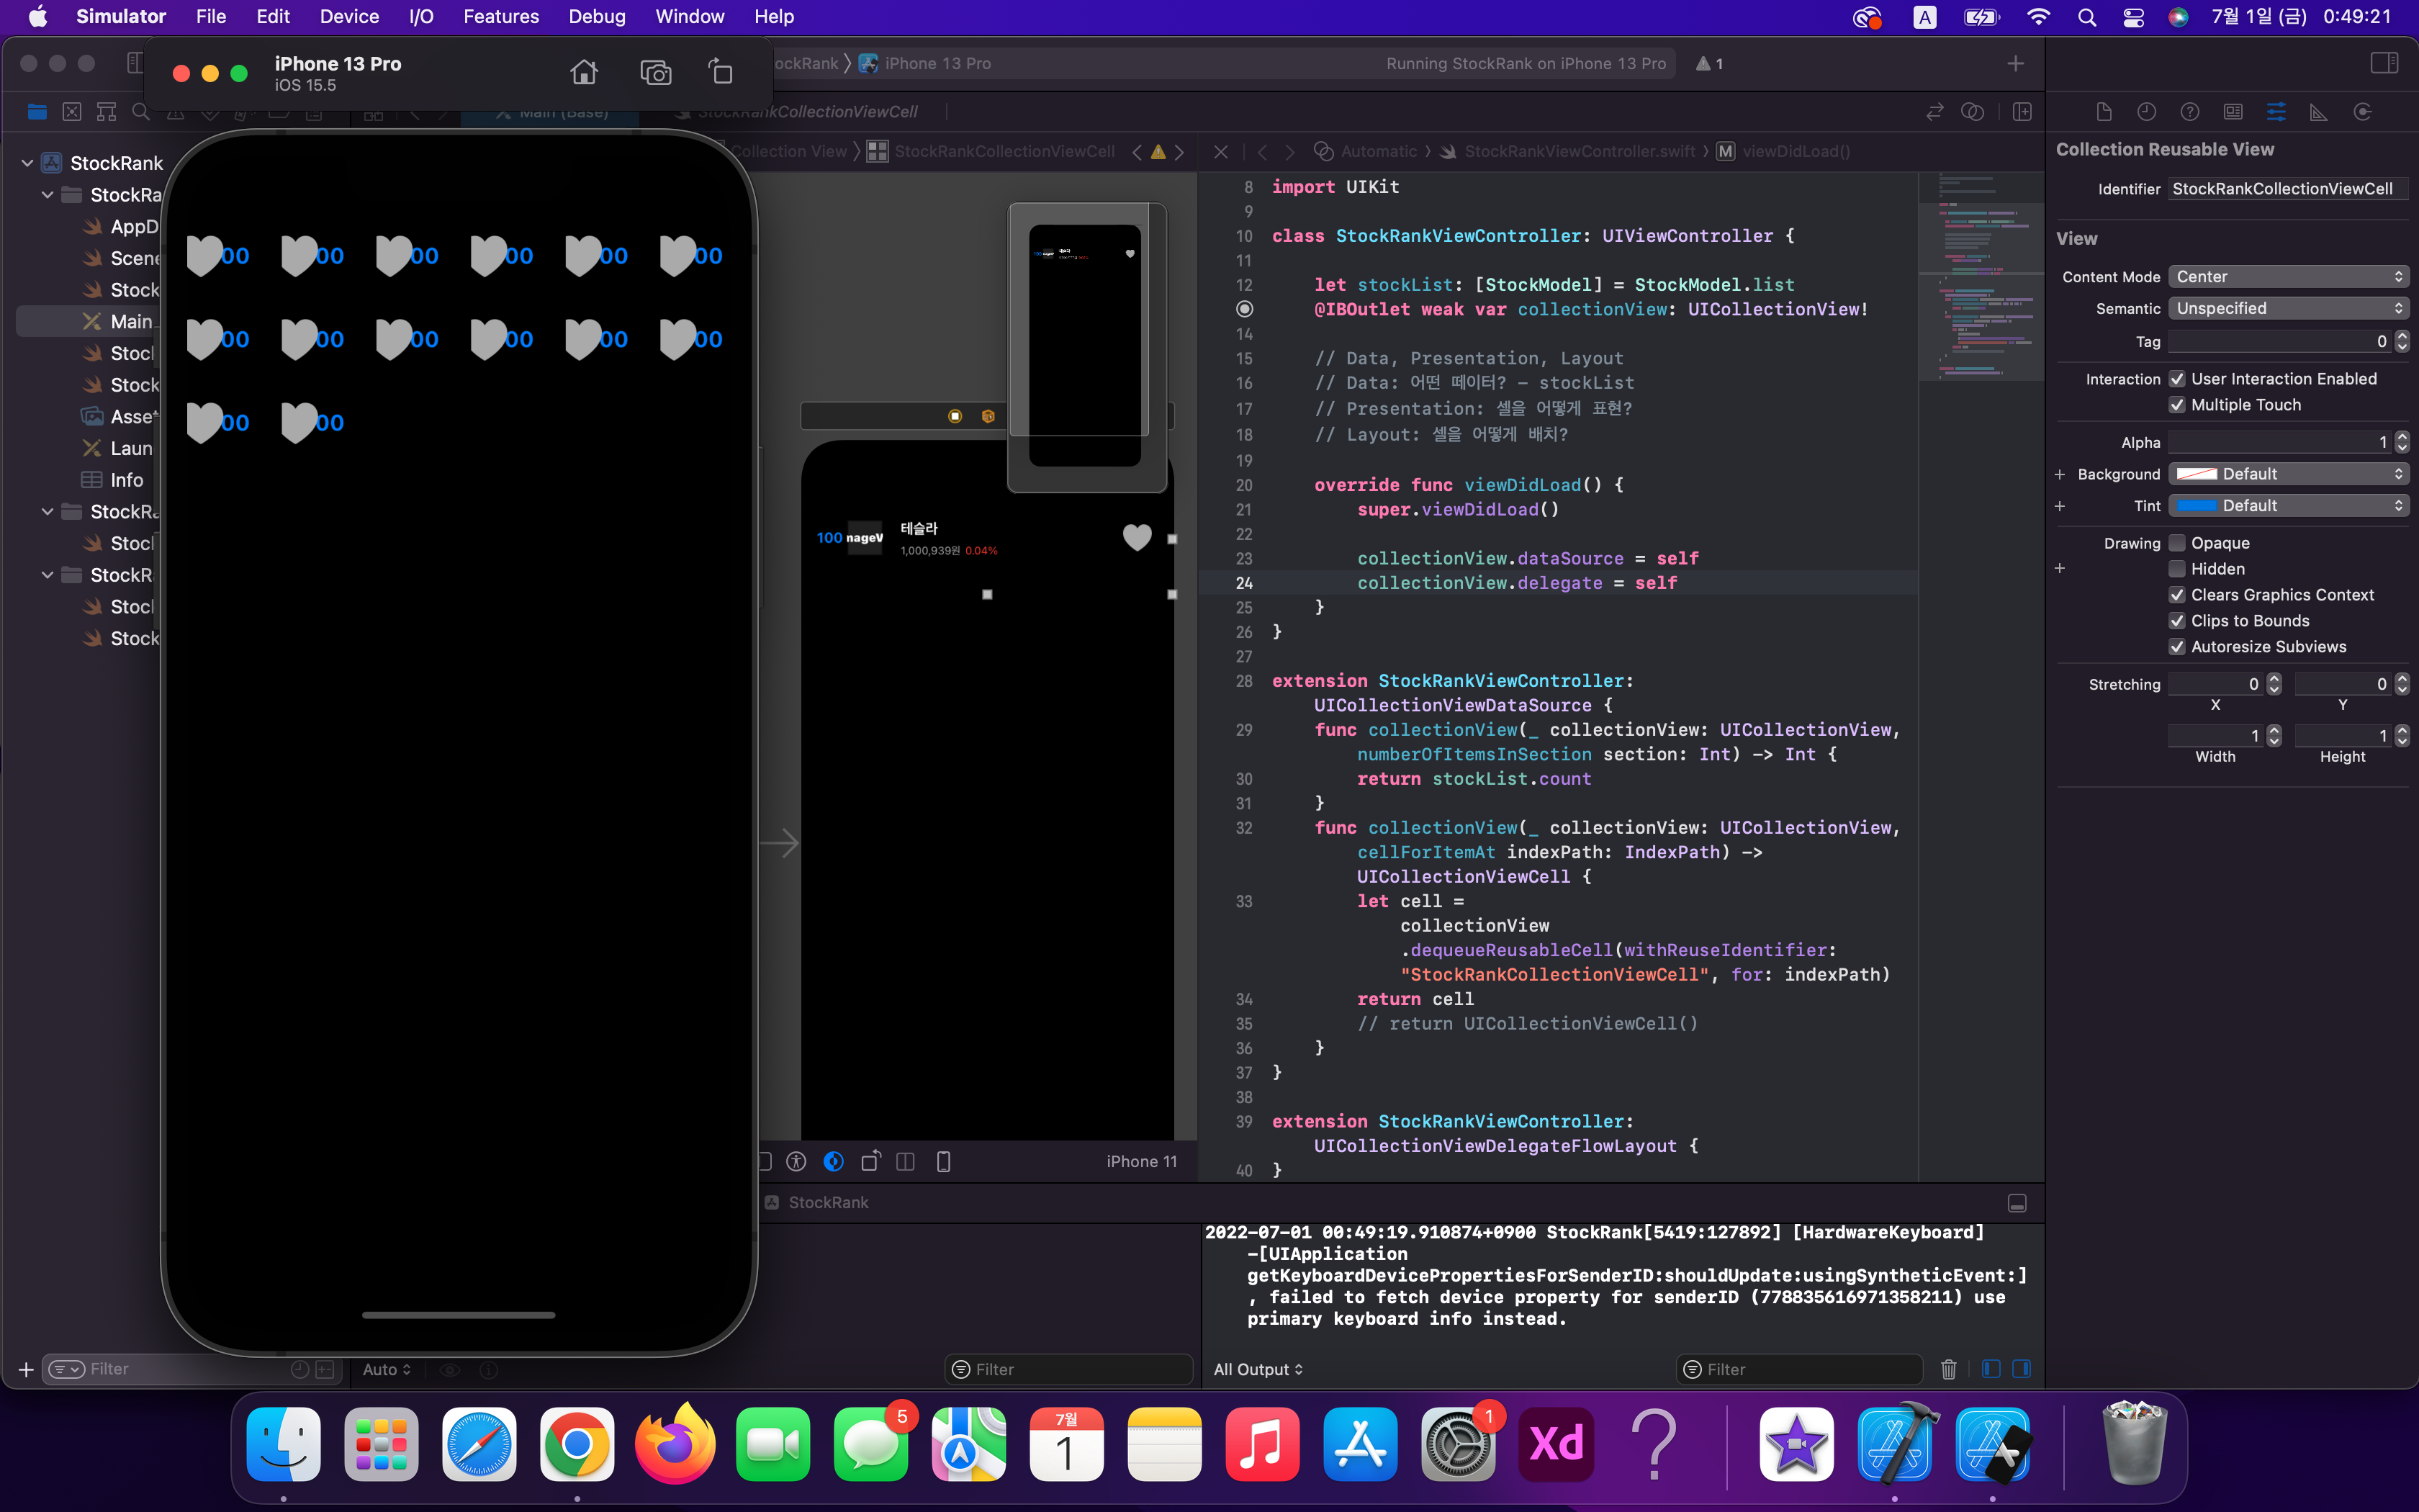Add a new editor tab with plus icon
This screenshot has width=2419, height=1512.
[2015, 64]
